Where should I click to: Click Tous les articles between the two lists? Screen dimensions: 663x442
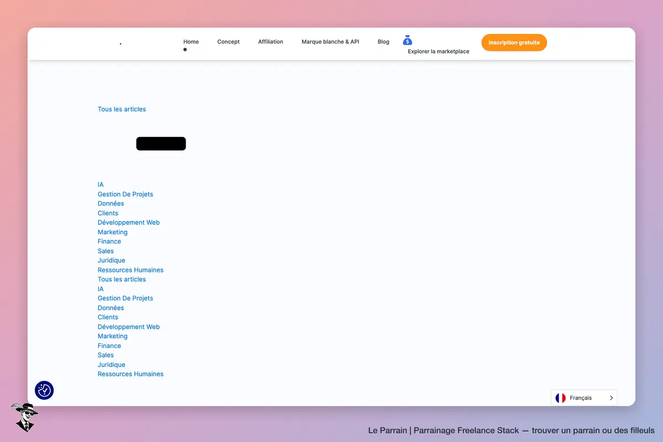[122, 280]
